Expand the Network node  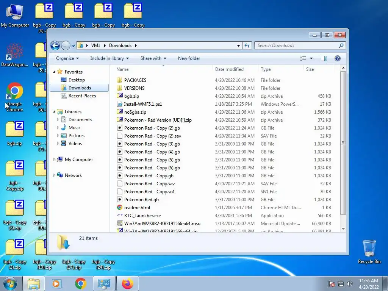pyautogui.click(x=55, y=175)
